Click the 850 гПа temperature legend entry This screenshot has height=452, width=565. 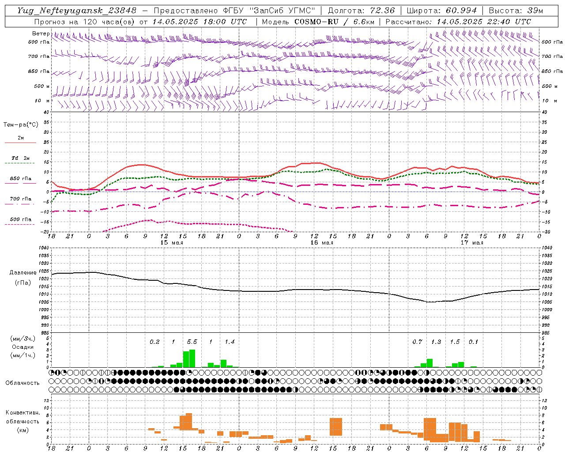point(21,179)
